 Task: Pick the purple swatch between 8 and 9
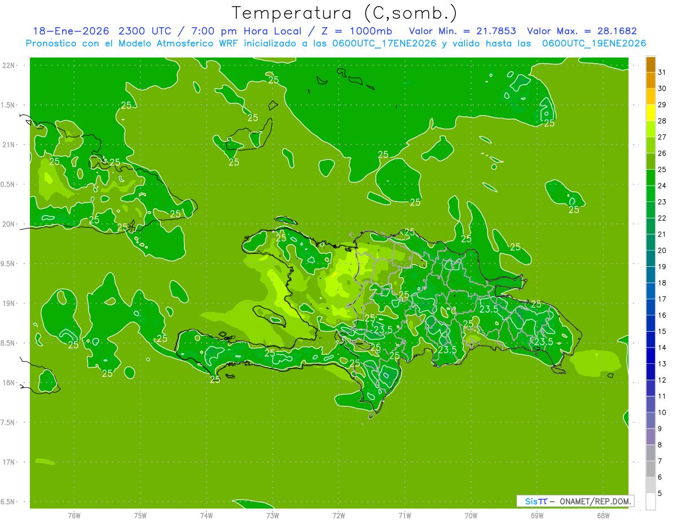tap(650, 437)
